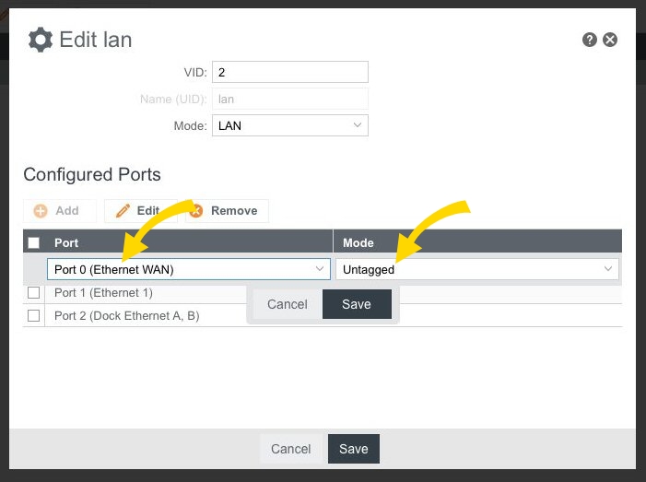
Task: Select the Port 2 (Dock Ethernet A, B) row
Action: click(x=127, y=315)
